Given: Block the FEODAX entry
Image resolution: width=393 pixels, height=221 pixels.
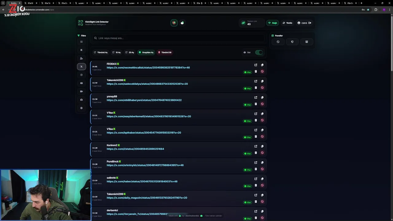Looking at the screenshot, I should [x=262, y=72].
